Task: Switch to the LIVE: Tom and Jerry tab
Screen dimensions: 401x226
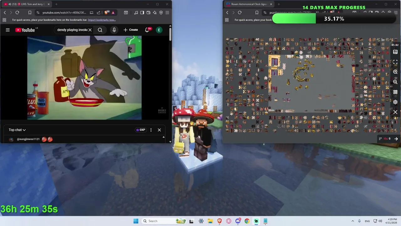Action: pyautogui.click(x=27, y=4)
